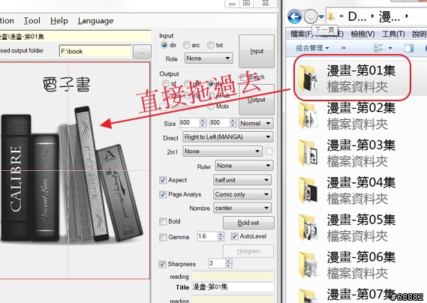Click the large Output button
The height and width of the screenshot is (303, 427).
tap(257, 100)
